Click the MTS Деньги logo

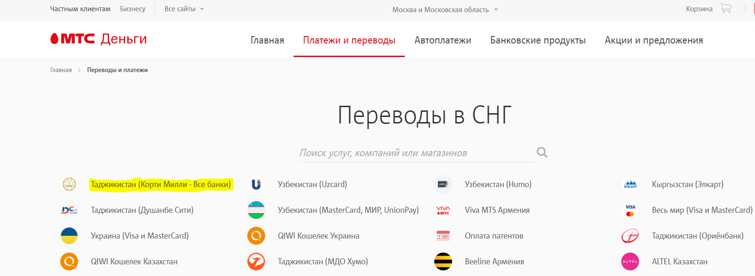99,39
